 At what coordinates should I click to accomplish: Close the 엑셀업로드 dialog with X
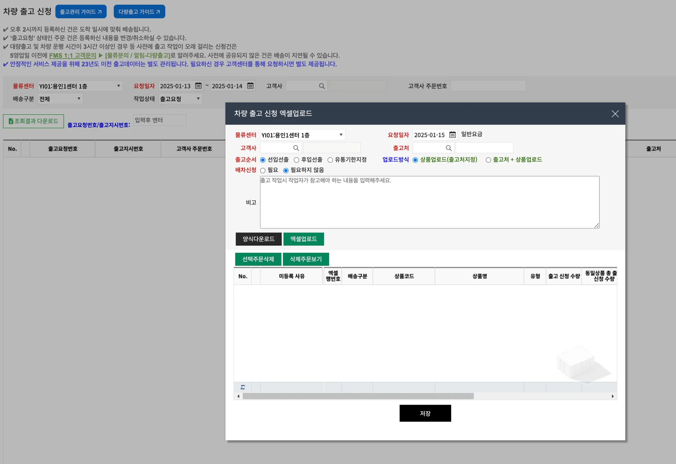click(x=615, y=114)
